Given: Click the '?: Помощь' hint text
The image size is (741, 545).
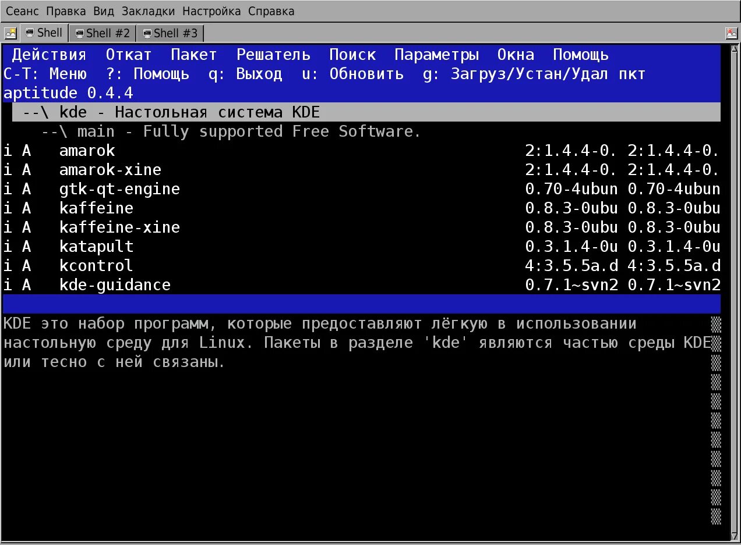Looking at the screenshot, I should [147, 74].
